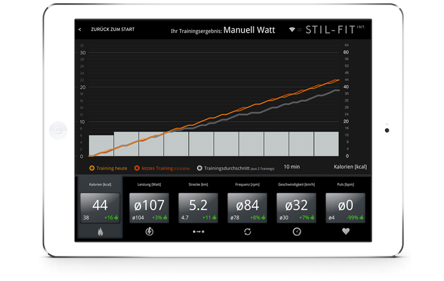Switch to the Leistung [Watt] tab

click(x=149, y=185)
